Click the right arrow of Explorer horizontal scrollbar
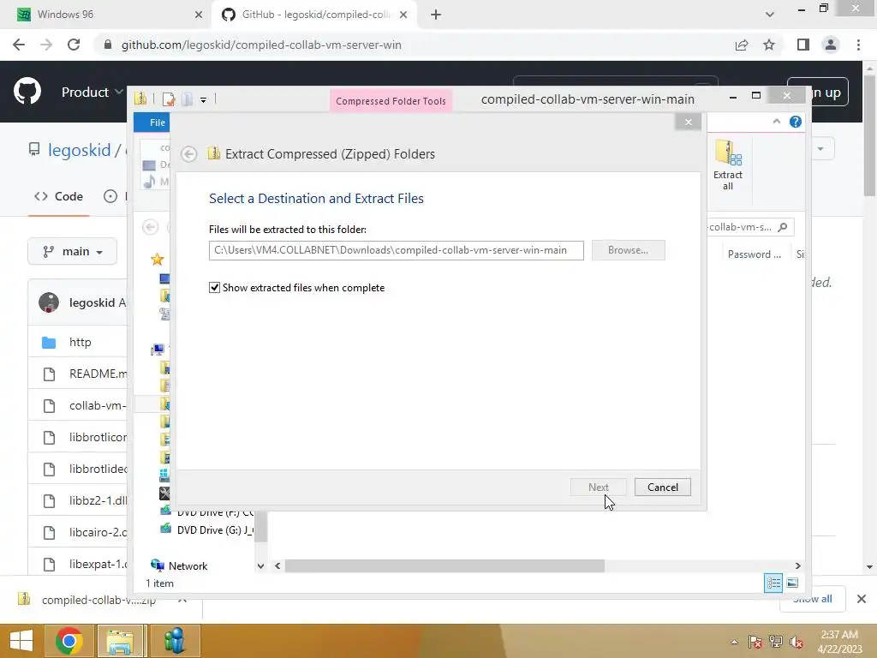 click(798, 565)
